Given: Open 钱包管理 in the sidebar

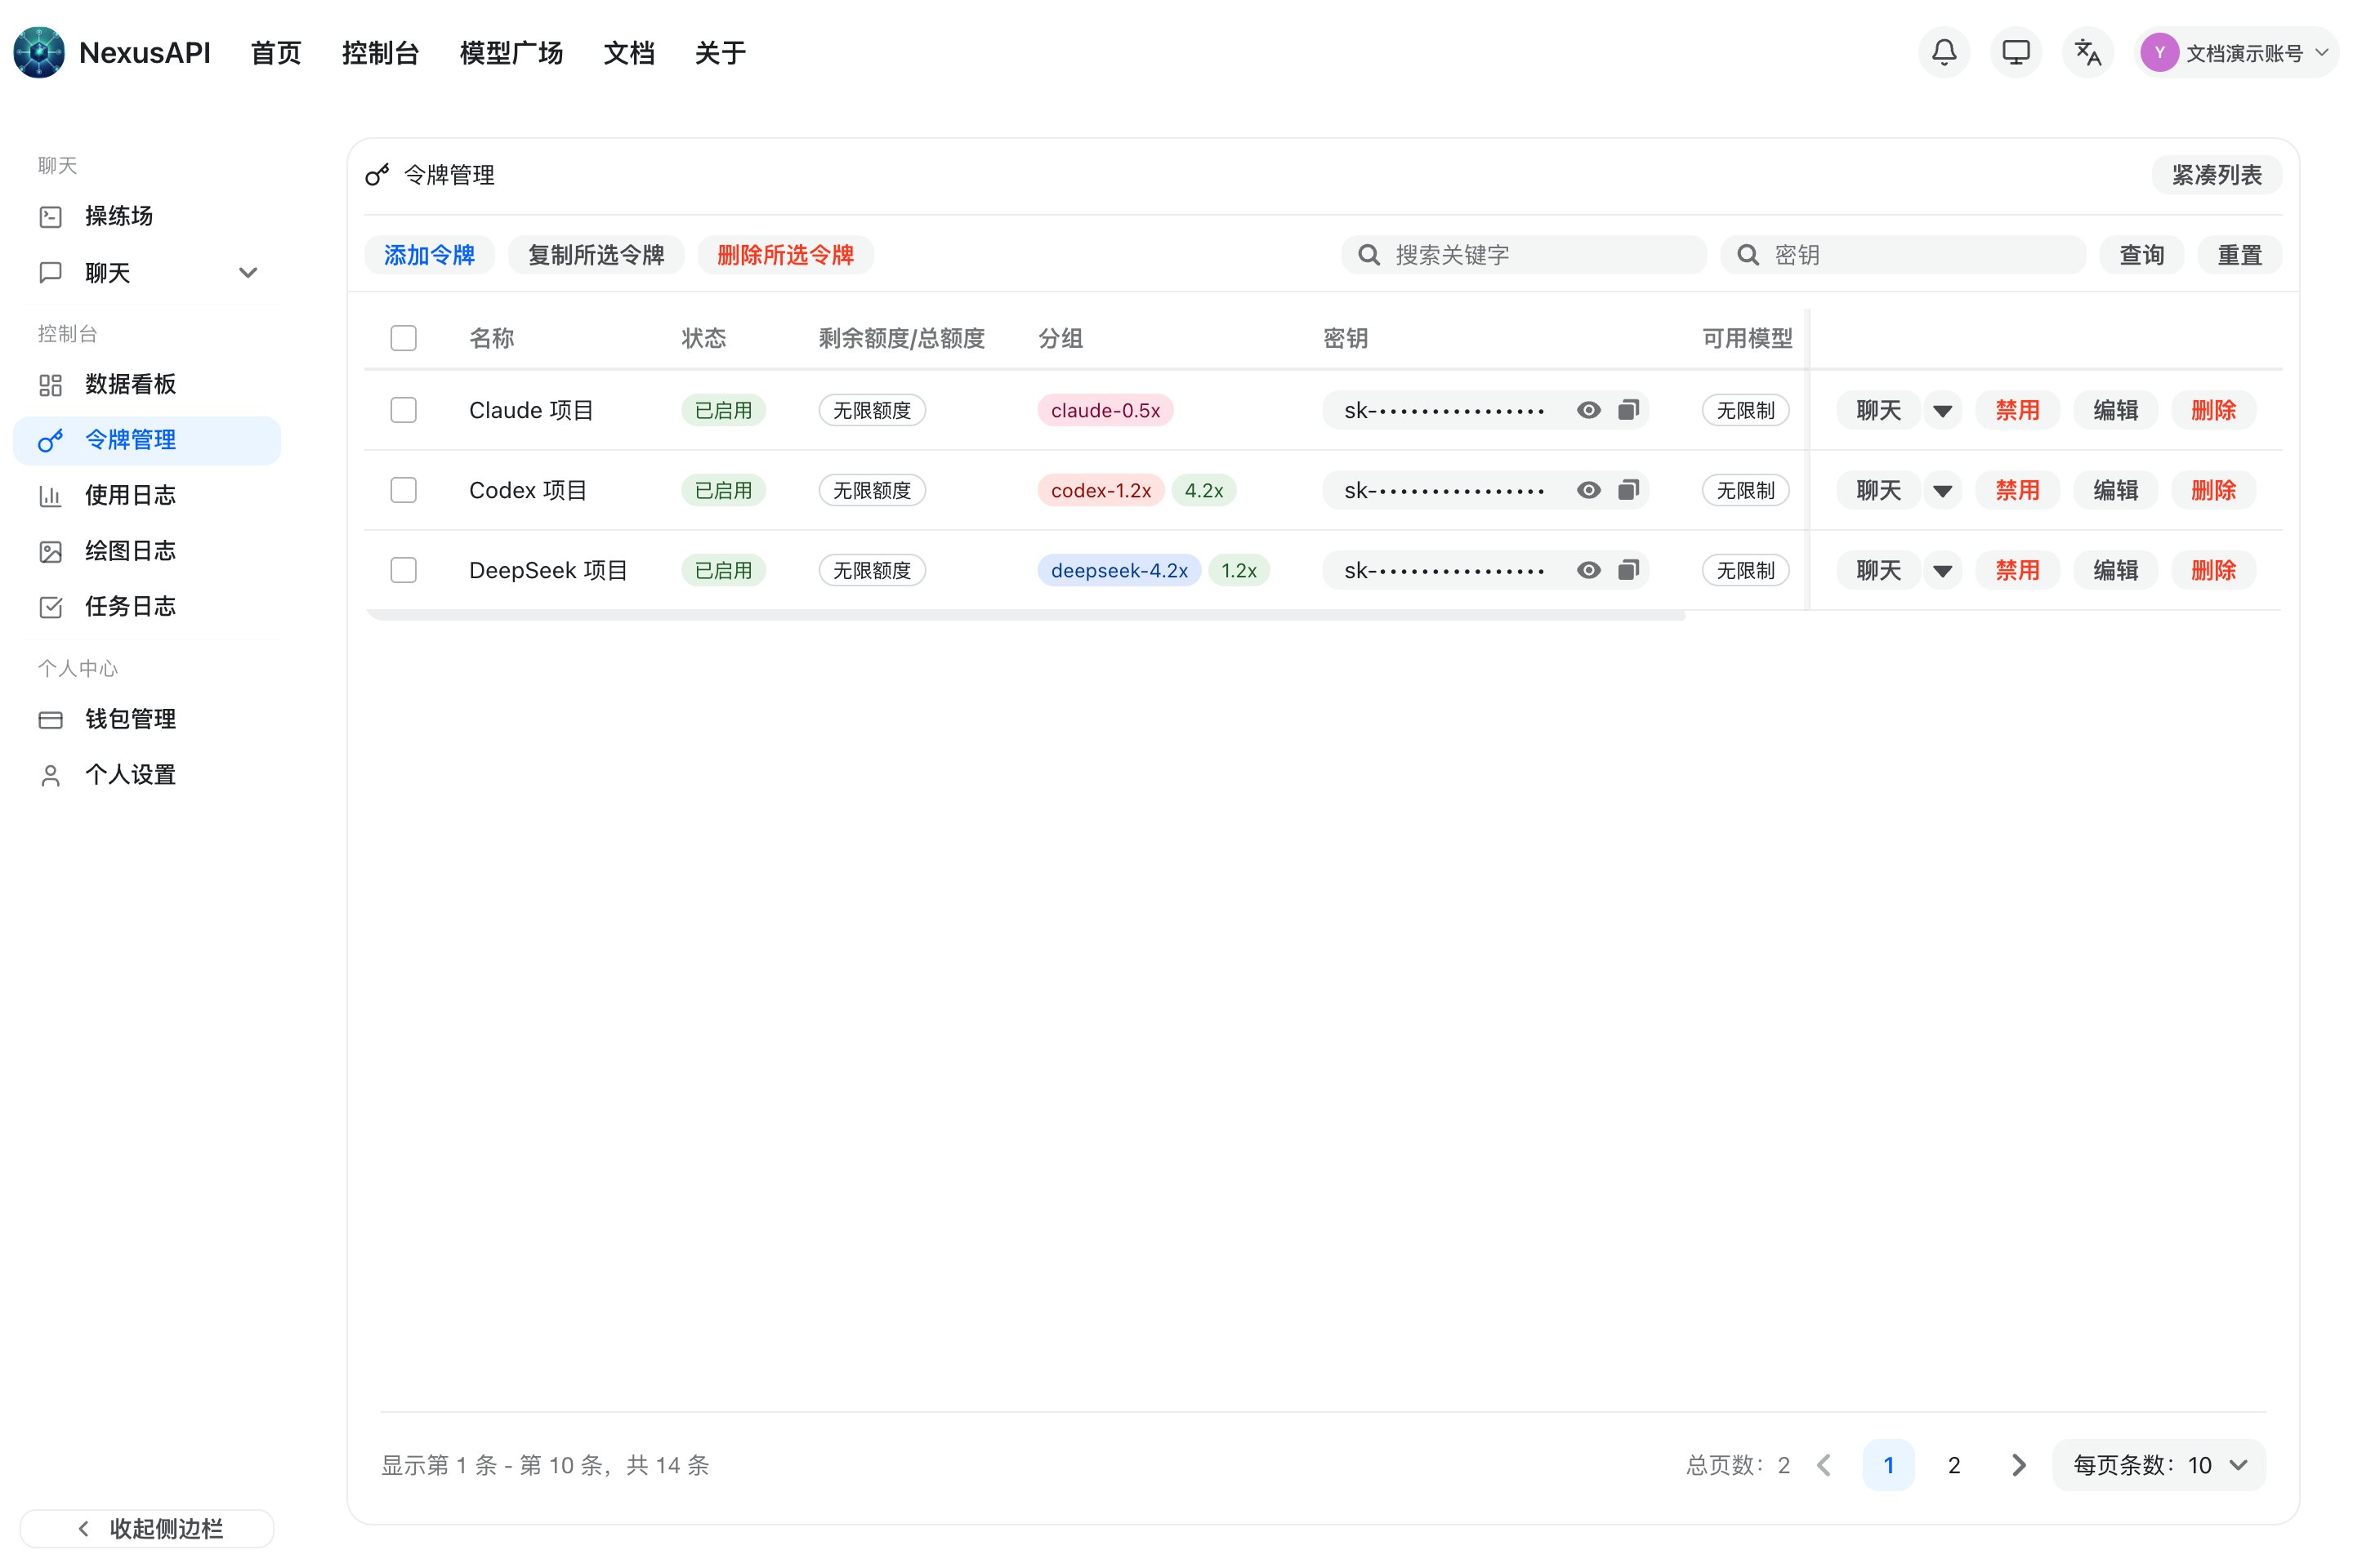Looking at the screenshot, I should [x=147, y=719].
